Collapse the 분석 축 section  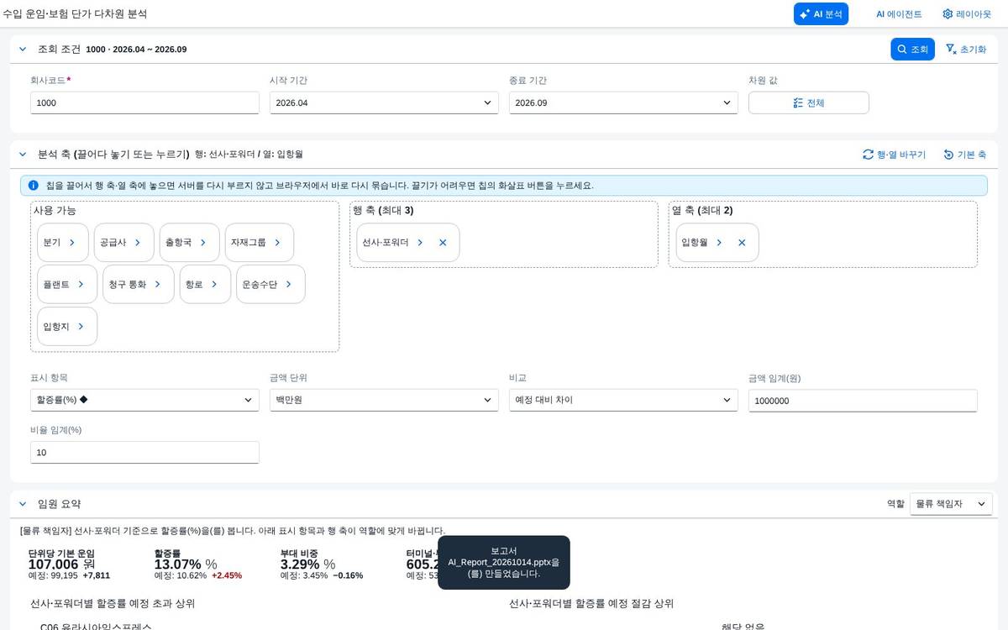(x=23, y=155)
